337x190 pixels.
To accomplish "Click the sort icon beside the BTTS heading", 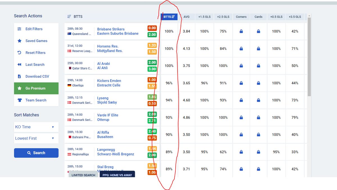I will [x=69, y=17].
